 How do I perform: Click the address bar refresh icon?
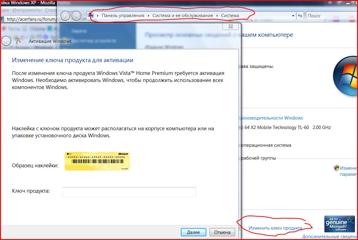click(x=300, y=16)
